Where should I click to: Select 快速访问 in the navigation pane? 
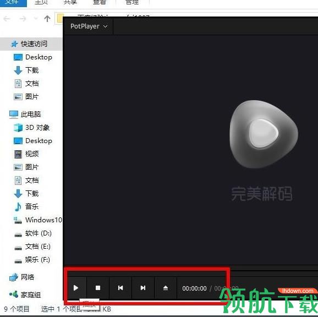click(31, 44)
